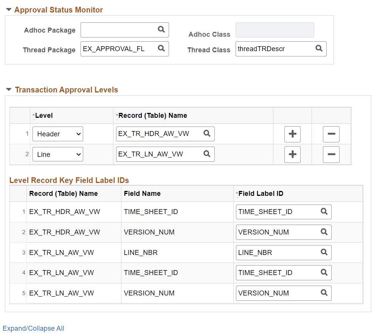Open record lookup for EX_TR_HDR_AW_VW

tap(206, 134)
